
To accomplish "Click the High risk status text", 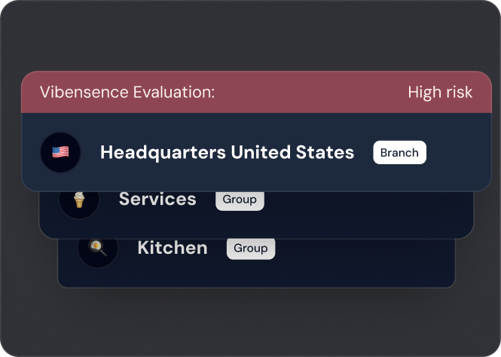I will click(x=440, y=92).
